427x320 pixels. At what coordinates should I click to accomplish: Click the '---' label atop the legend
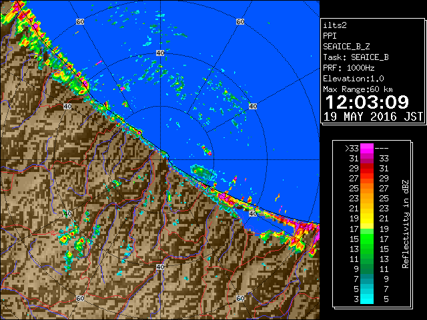(x=382, y=149)
